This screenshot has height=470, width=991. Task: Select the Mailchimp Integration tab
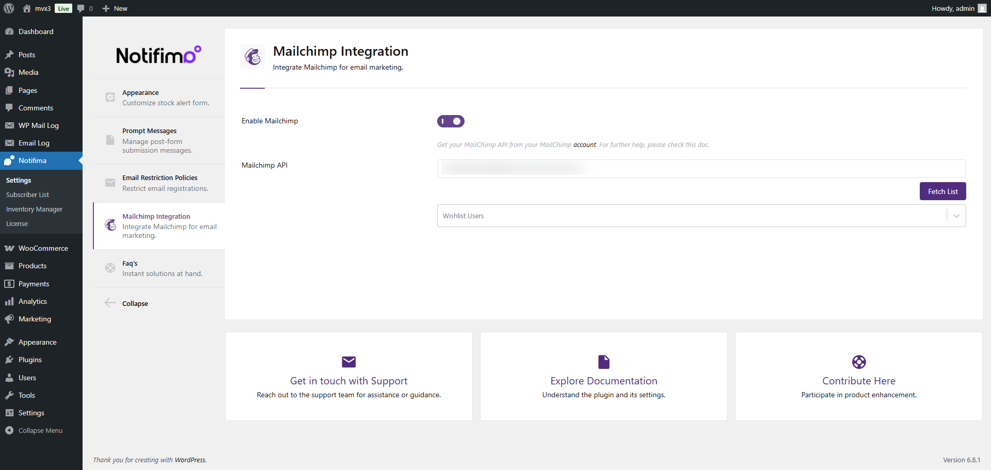click(159, 226)
